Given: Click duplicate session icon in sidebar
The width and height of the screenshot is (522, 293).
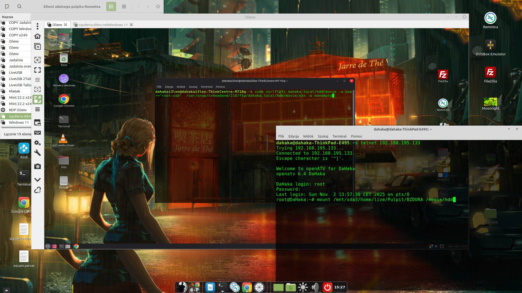Looking at the screenshot, I should point(38,47).
